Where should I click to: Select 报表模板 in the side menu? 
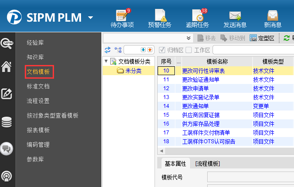(x=38, y=130)
